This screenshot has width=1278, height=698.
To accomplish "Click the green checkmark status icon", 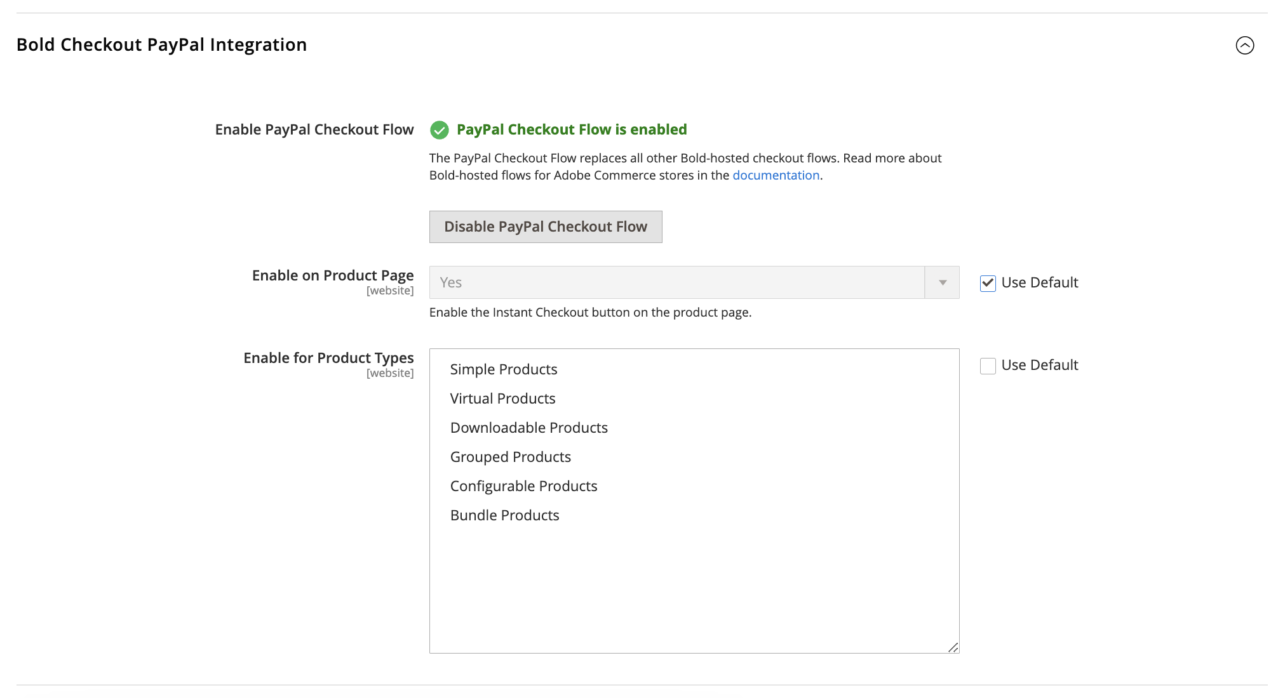I will tap(440, 129).
